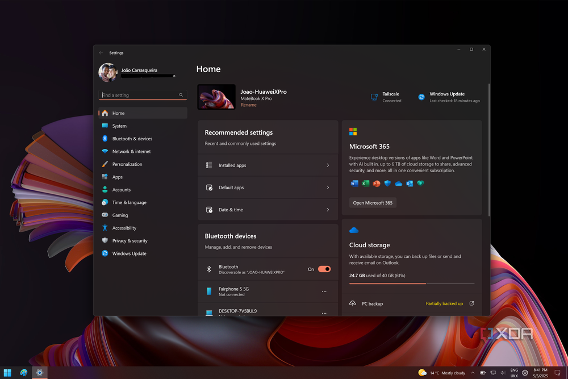Click the search magnifier icon in Find a setting
The width and height of the screenshot is (568, 379).
[x=181, y=95]
